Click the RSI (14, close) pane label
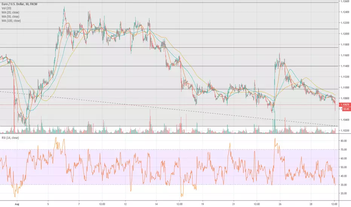Viewport: 351px width, 207px height. [10, 138]
